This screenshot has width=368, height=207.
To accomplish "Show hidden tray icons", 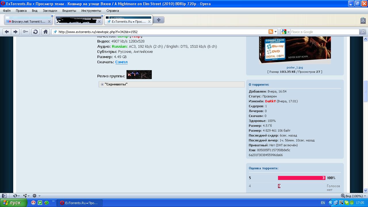I will pos(331,203).
